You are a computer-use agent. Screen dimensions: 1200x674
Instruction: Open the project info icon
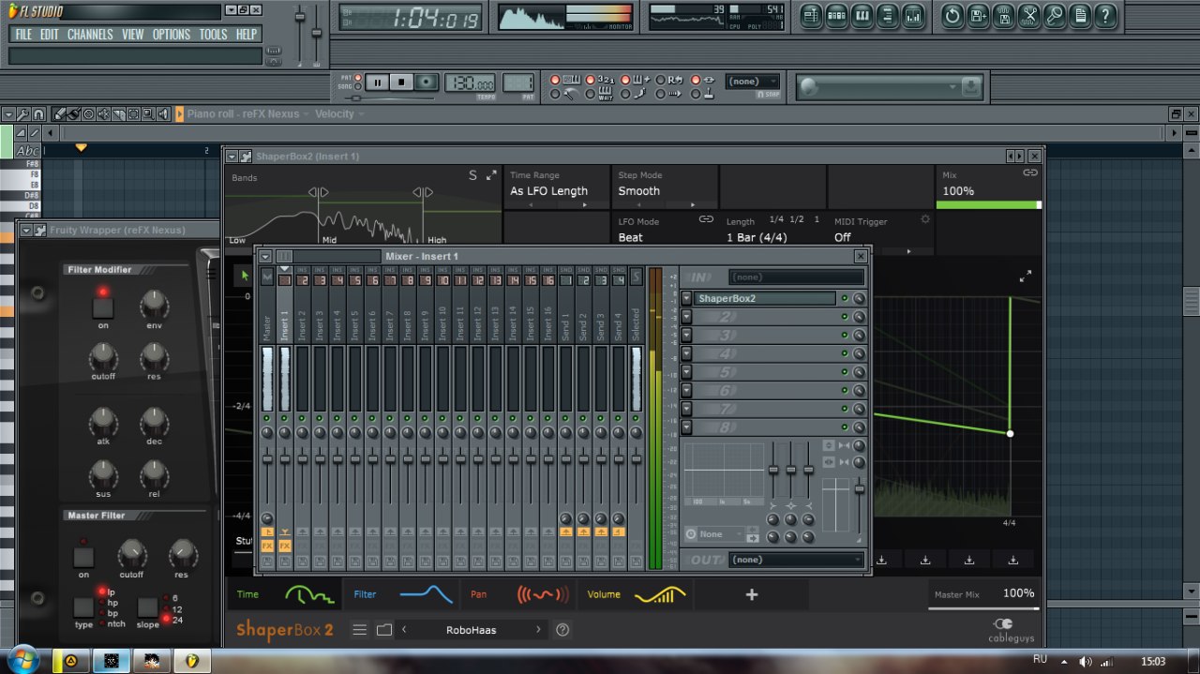pos(1080,15)
